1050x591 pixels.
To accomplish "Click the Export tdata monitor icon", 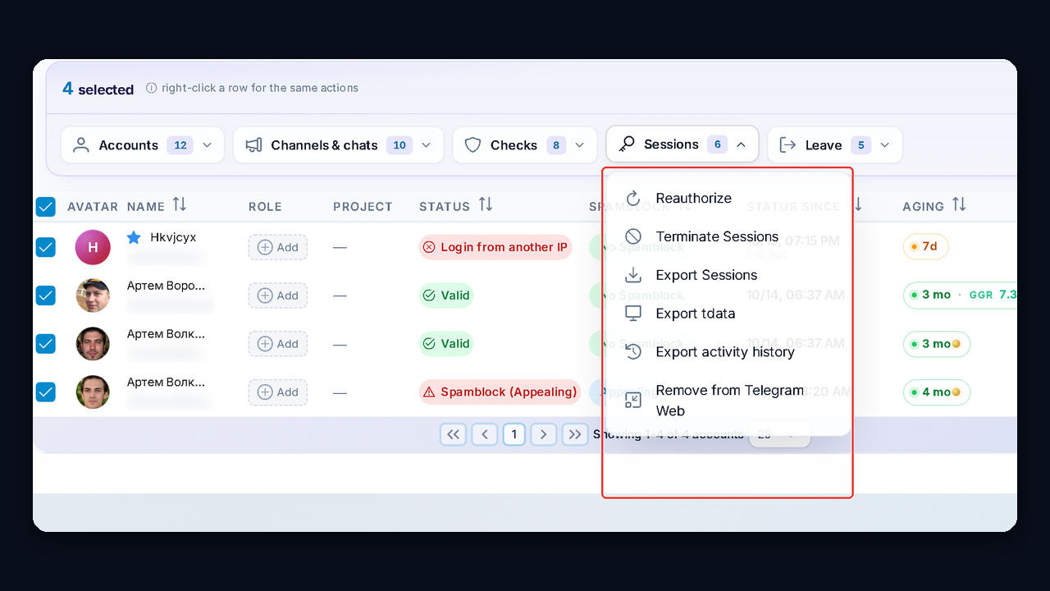I will tap(632, 313).
